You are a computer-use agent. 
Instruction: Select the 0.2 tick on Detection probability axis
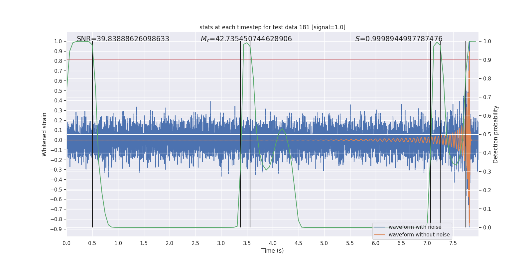click(x=487, y=190)
